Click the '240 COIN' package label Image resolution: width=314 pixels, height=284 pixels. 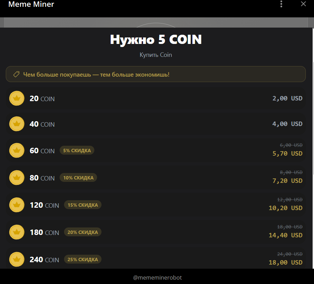pyautogui.click(x=45, y=259)
